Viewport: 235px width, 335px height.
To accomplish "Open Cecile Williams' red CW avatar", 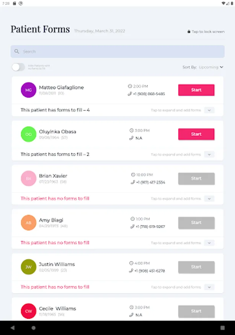I will point(29,311).
